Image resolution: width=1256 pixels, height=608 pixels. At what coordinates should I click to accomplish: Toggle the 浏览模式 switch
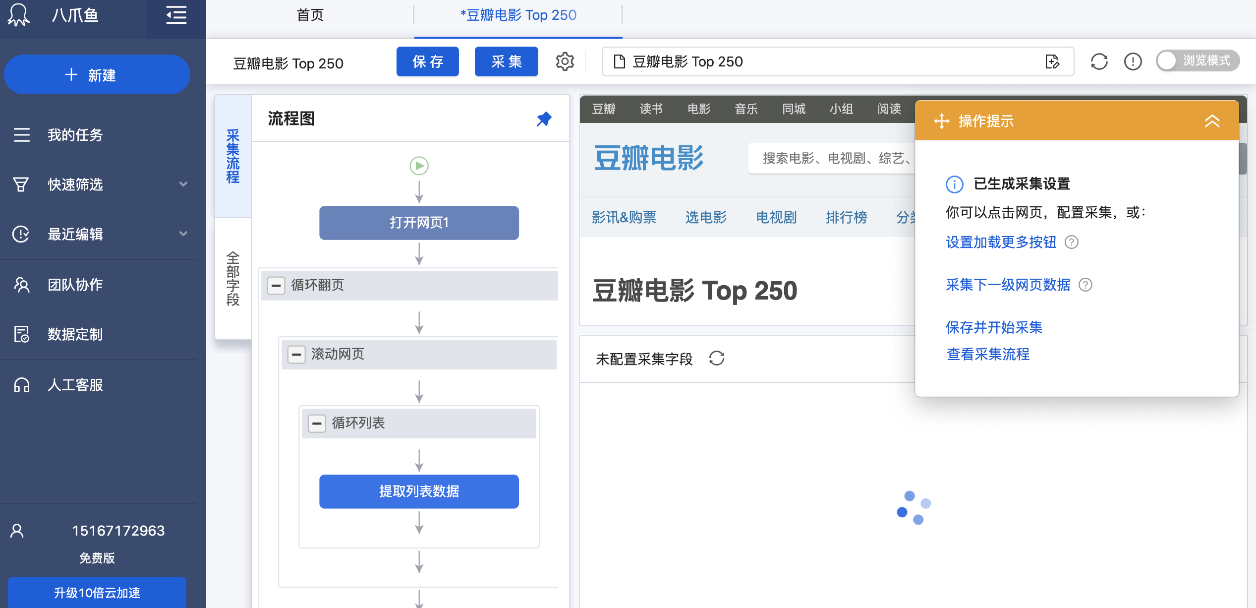pyautogui.click(x=1197, y=61)
